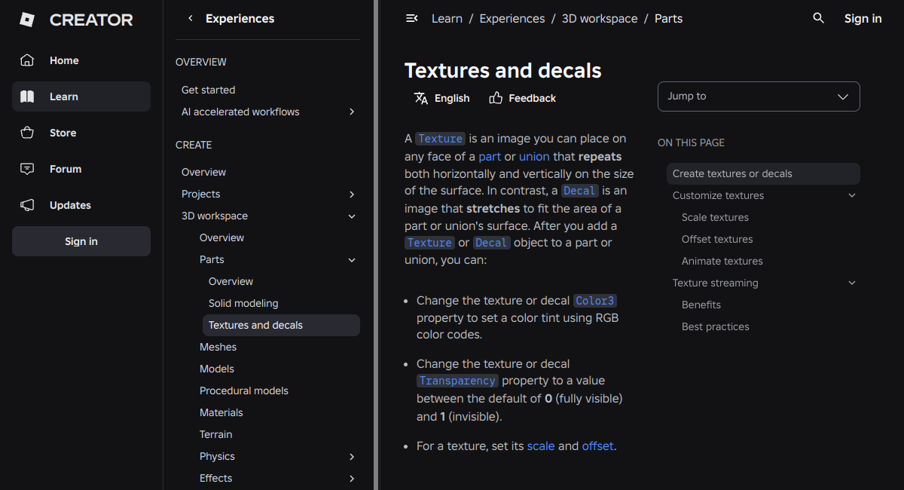Image resolution: width=904 pixels, height=490 pixels.
Task: Jump to Offset textures section
Action: 717,239
